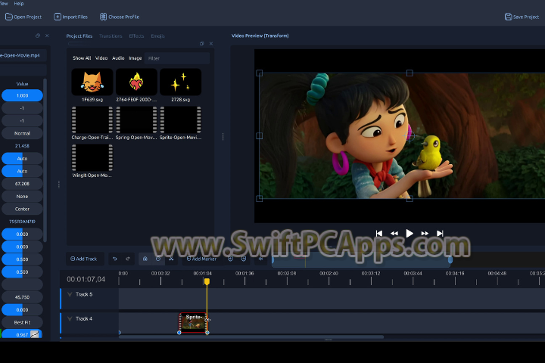Viewport: 545px width, 363px height.
Task: Click the top-center transform handle in preview
Action: (410, 73)
